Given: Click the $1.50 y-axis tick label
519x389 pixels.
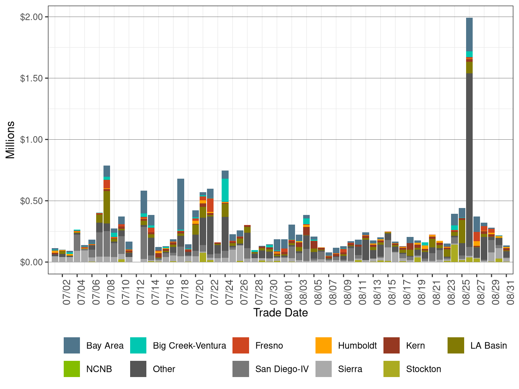Looking at the screenshot, I should pyautogui.click(x=32, y=78).
